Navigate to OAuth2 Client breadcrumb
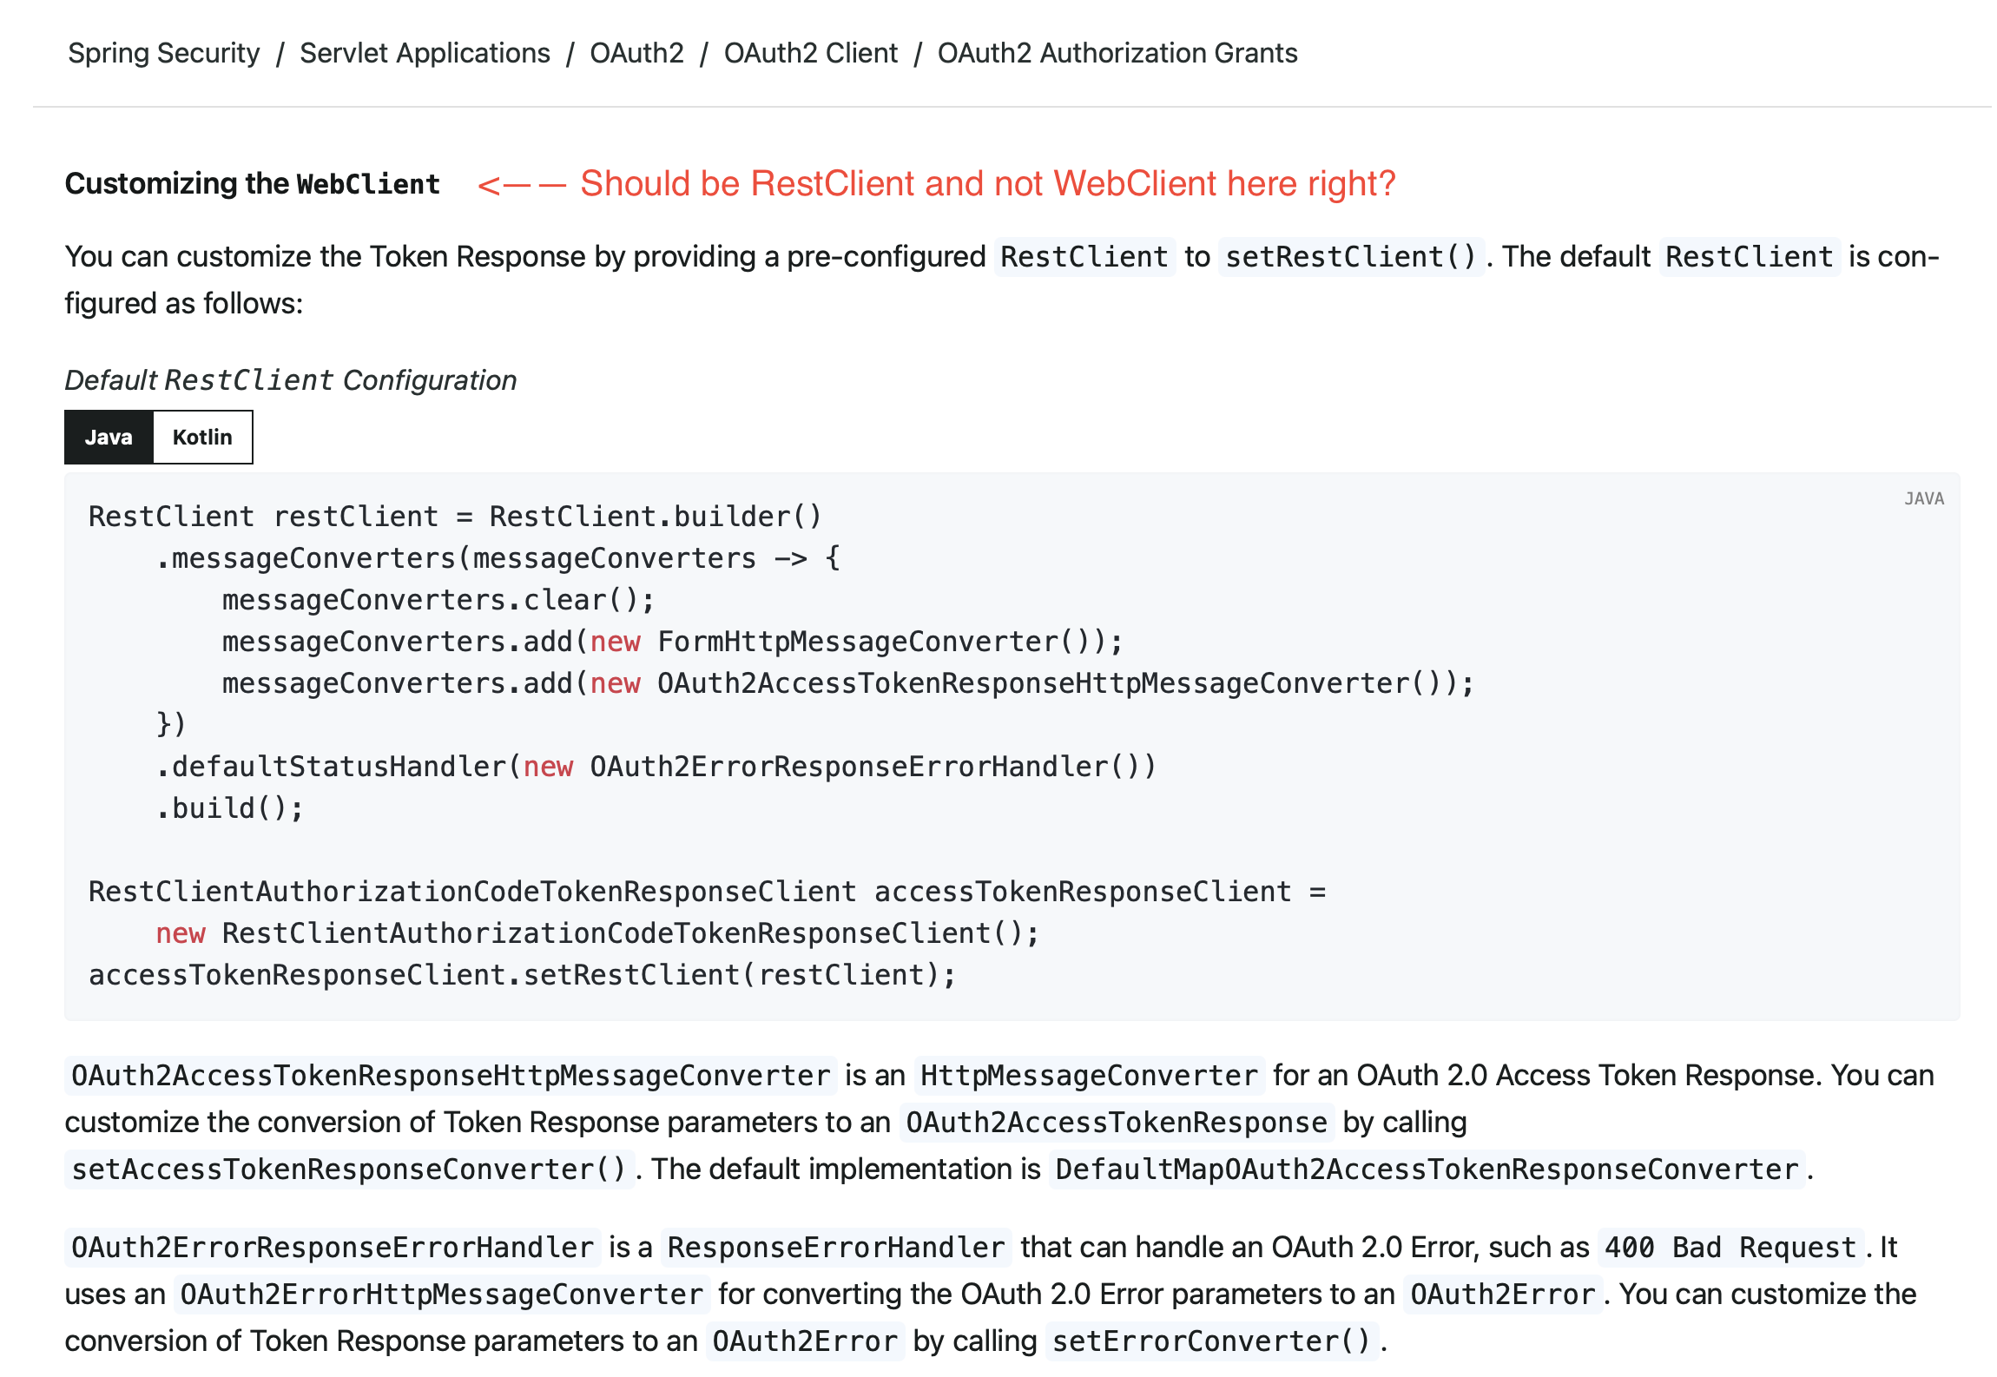 (x=810, y=53)
